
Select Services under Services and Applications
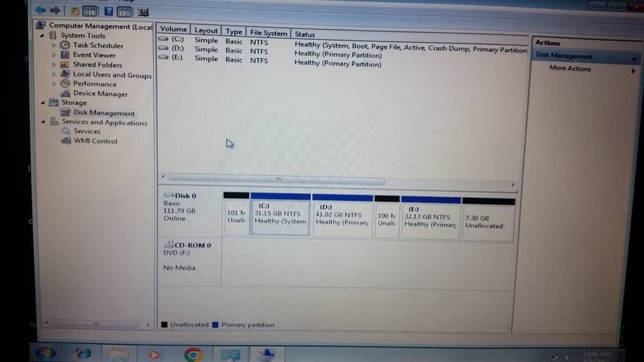[87, 132]
